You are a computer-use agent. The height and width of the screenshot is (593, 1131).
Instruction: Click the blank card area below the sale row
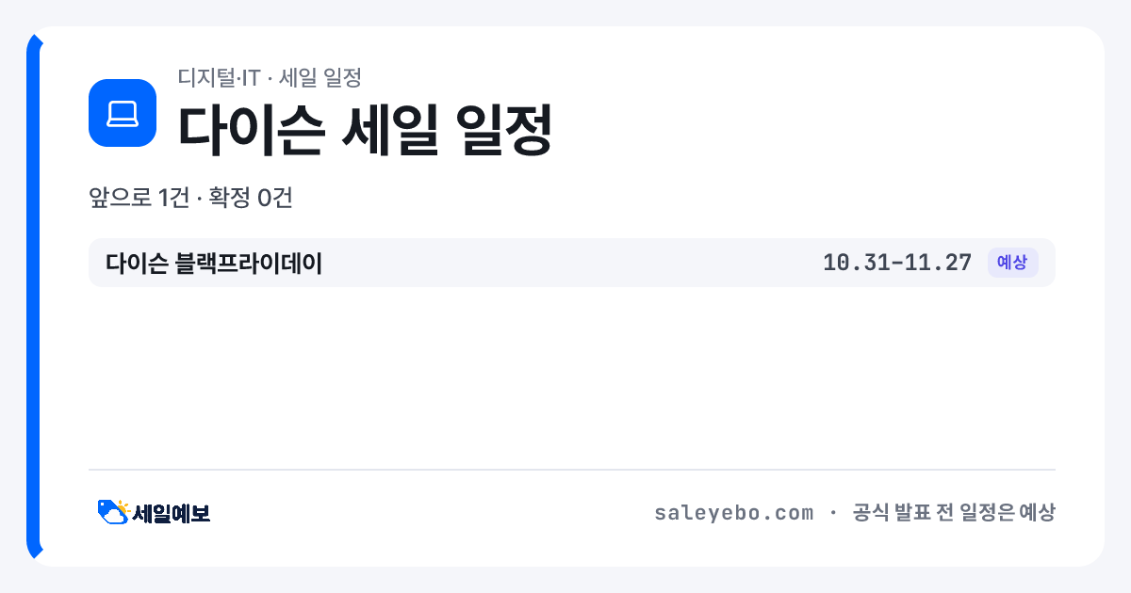click(x=572, y=377)
